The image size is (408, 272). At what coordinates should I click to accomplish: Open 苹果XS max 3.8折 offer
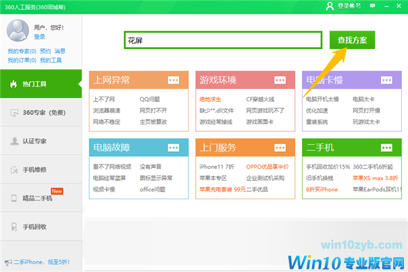(x=375, y=178)
